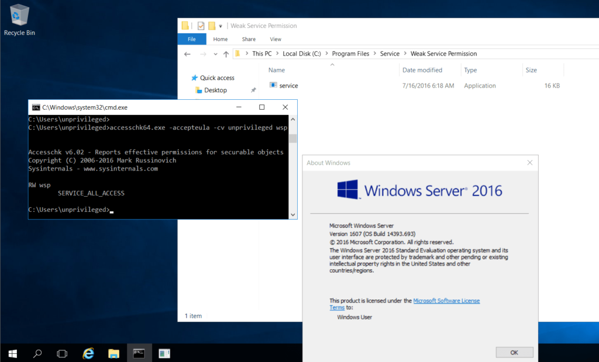
Task: Click the 1 item status bar text
Action: click(193, 316)
